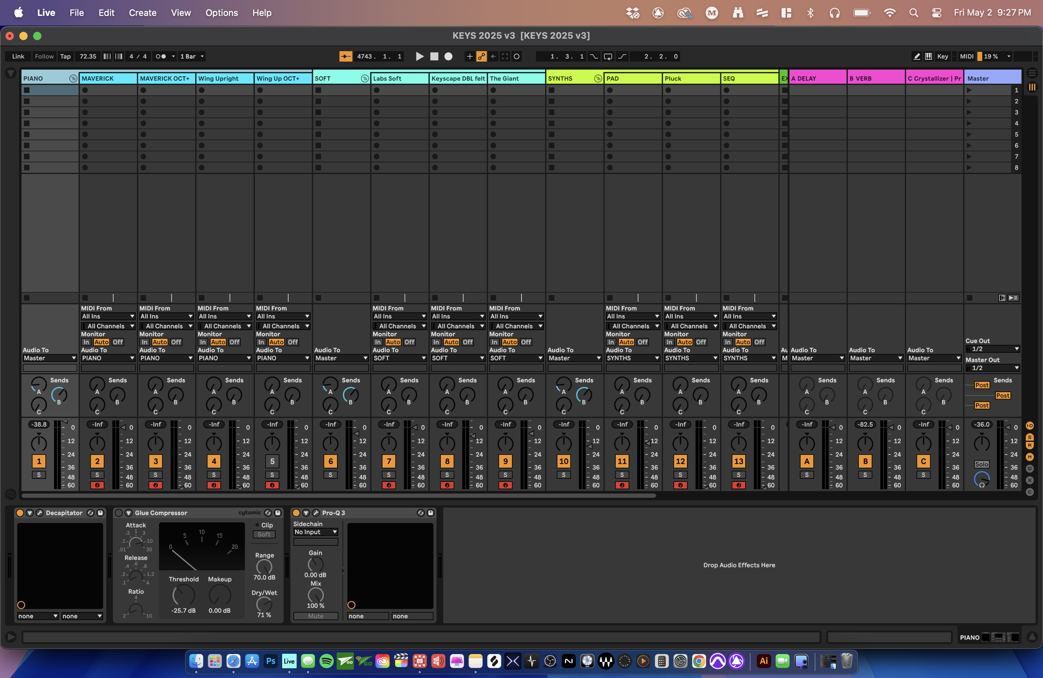Image resolution: width=1043 pixels, height=678 pixels.
Task: Adjust Glue Compressor Threshold knob
Action: tap(183, 595)
